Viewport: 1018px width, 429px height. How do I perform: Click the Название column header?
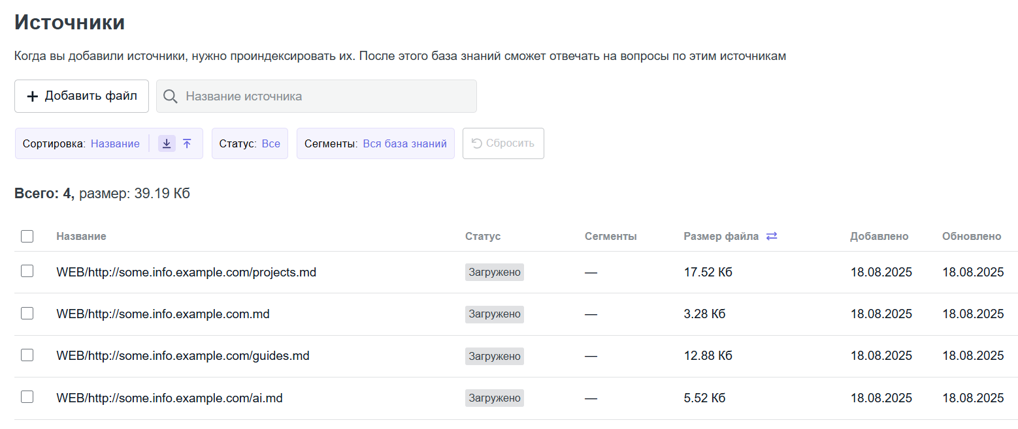tap(81, 236)
